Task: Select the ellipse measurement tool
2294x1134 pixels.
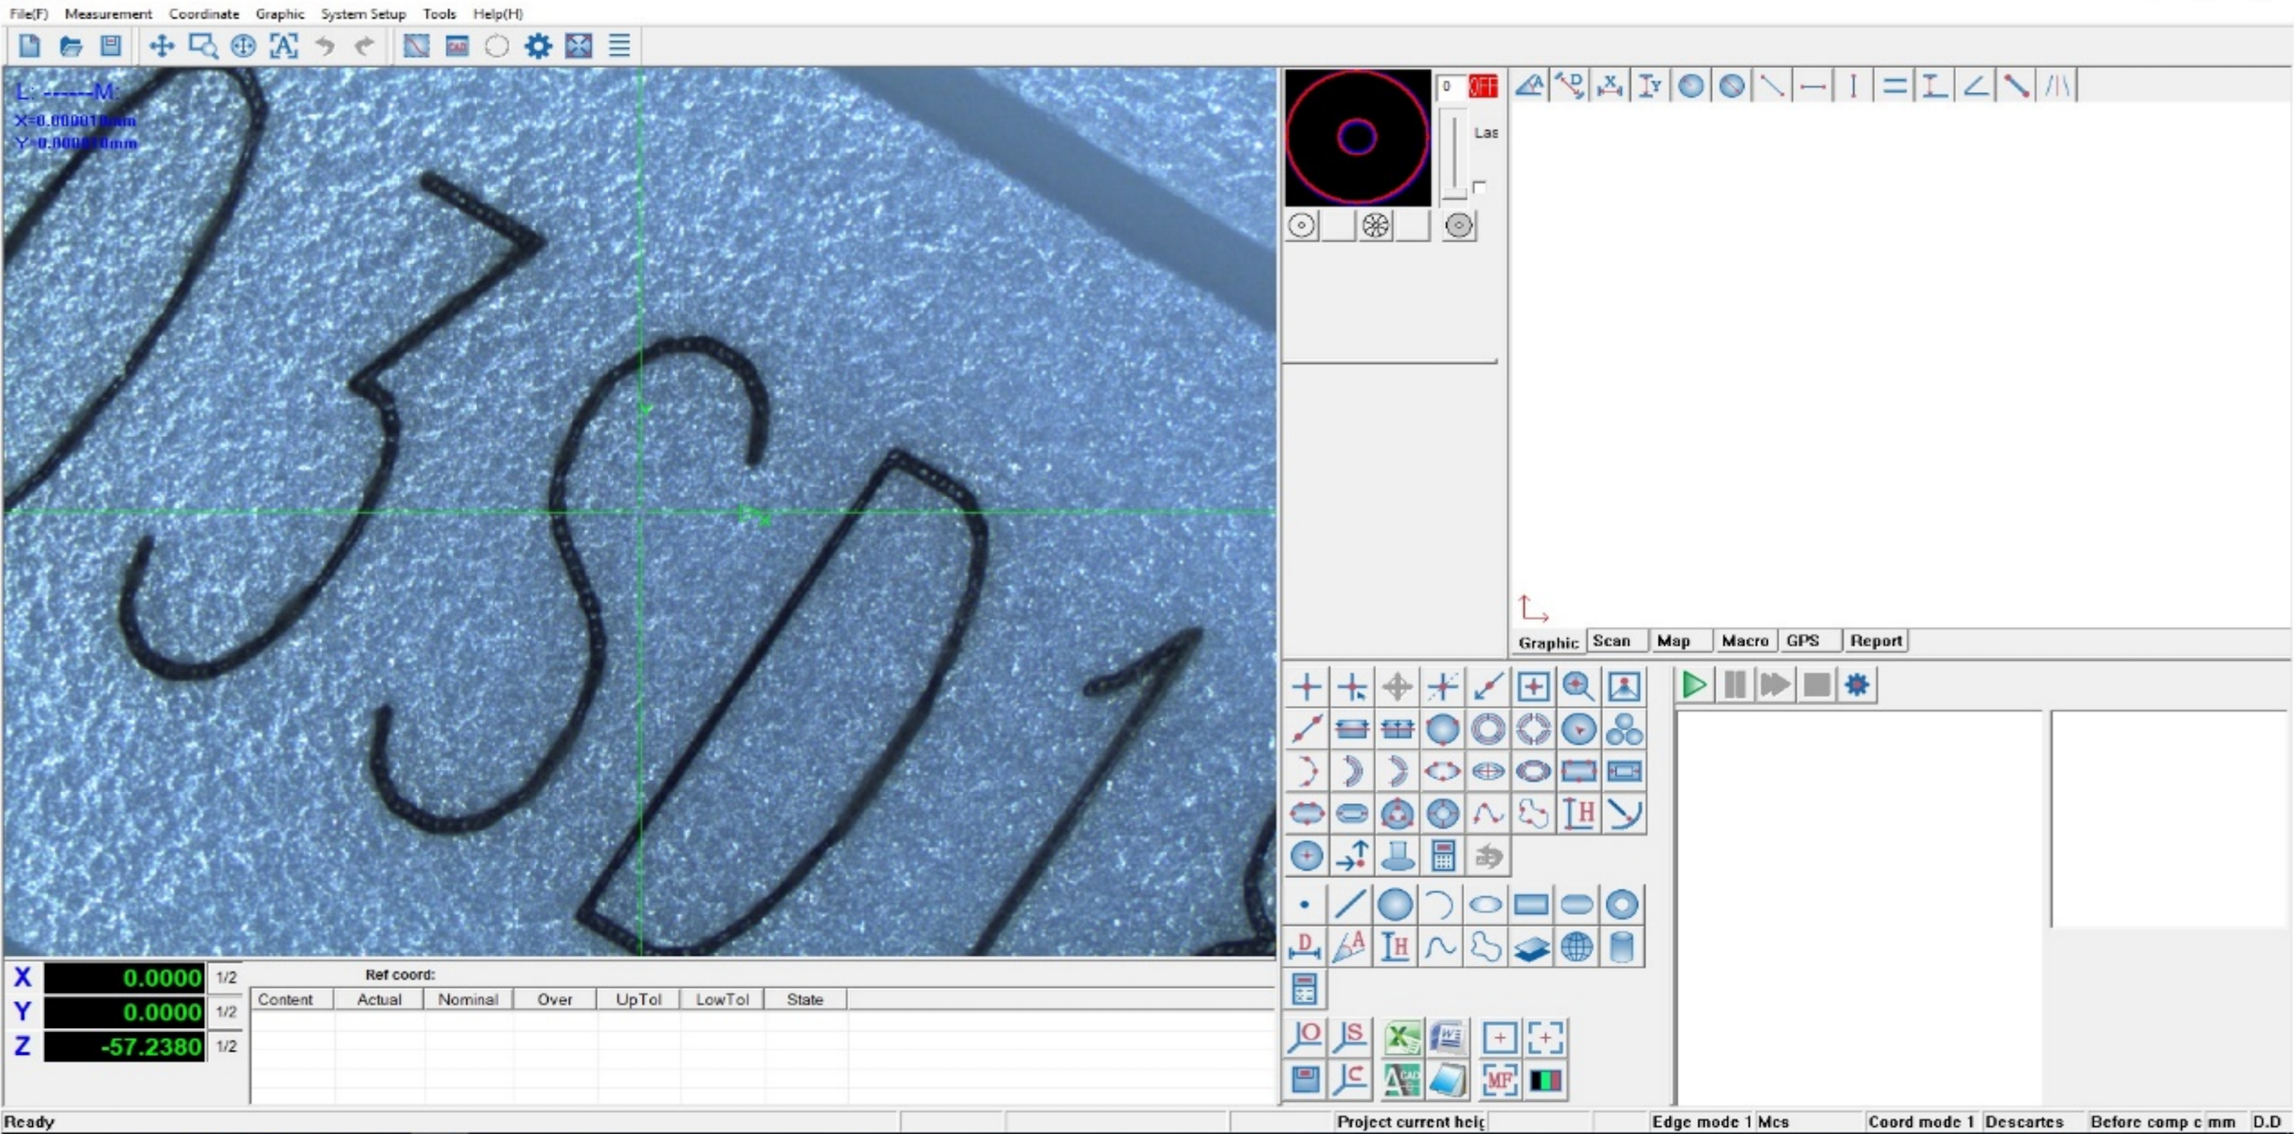Action: pos(1487,903)
